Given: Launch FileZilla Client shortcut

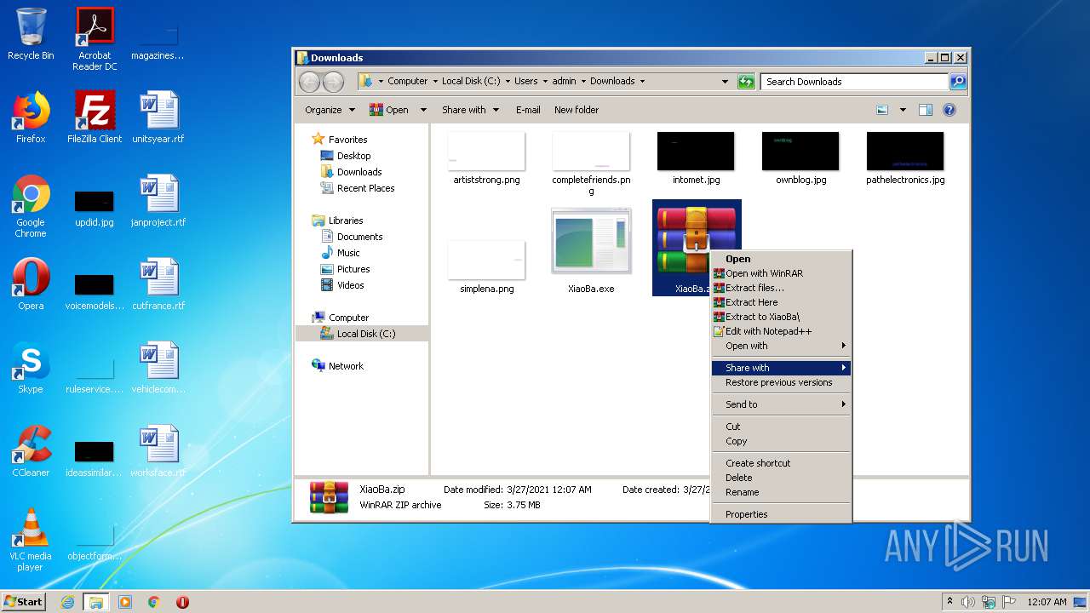Looking at the screenshot, I should pos(95,117).
